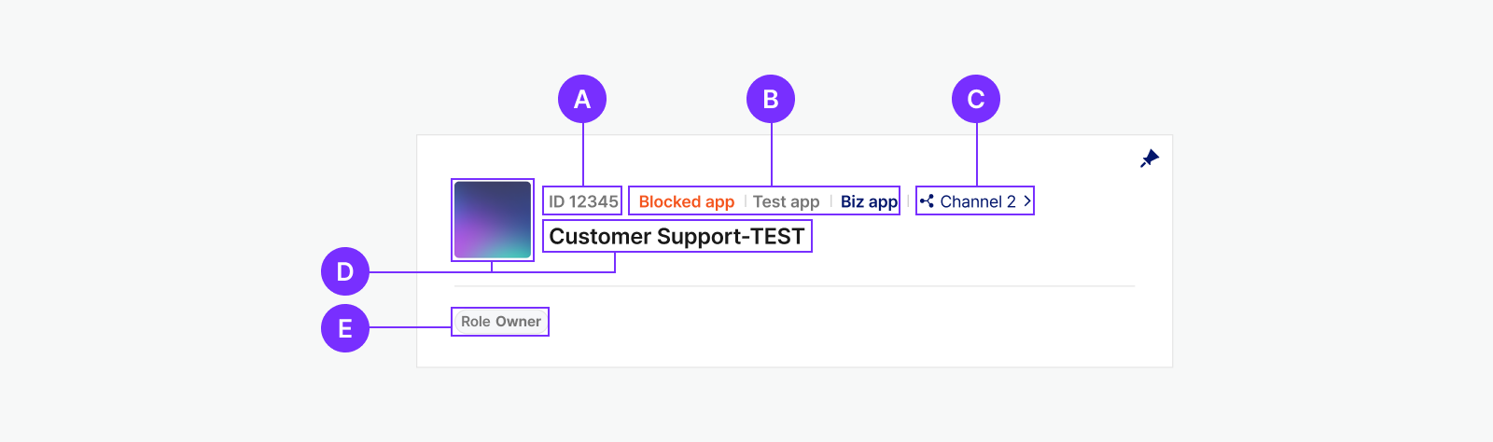Click the vertical separator before Channel 2

(908, 200)
